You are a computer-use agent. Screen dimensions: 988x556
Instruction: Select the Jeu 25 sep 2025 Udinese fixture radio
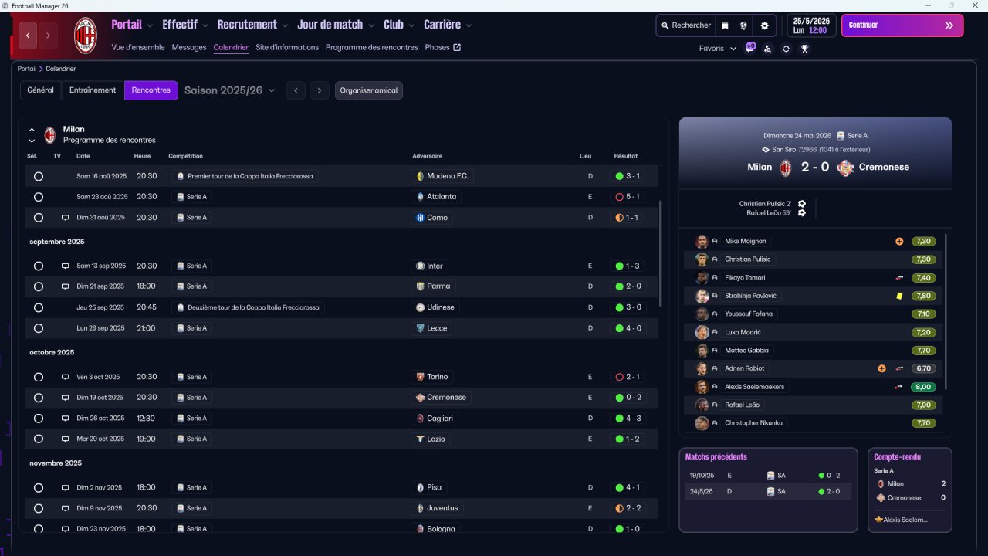(x=39, y=307)
